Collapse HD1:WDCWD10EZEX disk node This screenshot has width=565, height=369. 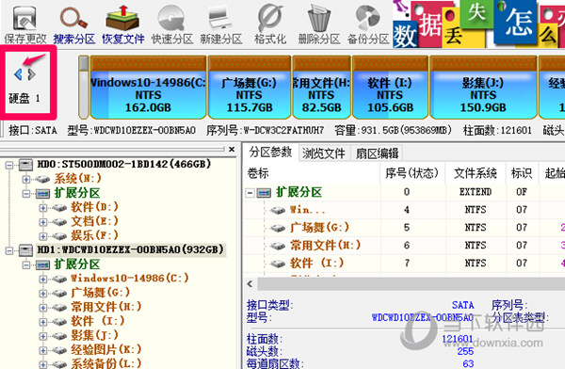9,250
